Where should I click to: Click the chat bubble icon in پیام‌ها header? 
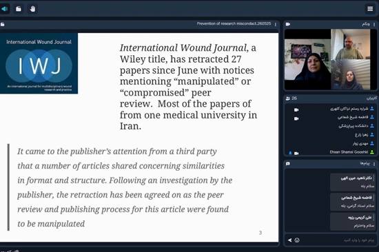(x=288, y=164)
